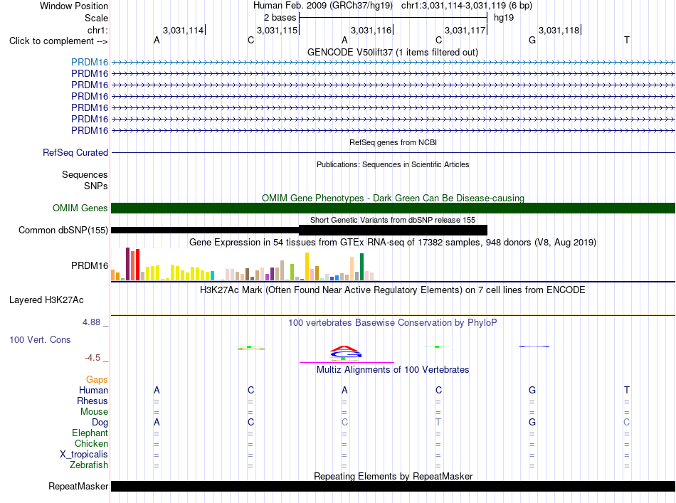Click the 'Click to complement -->' label
The height and width of the screenshot is (503, 676).
(x=58, y=41)
